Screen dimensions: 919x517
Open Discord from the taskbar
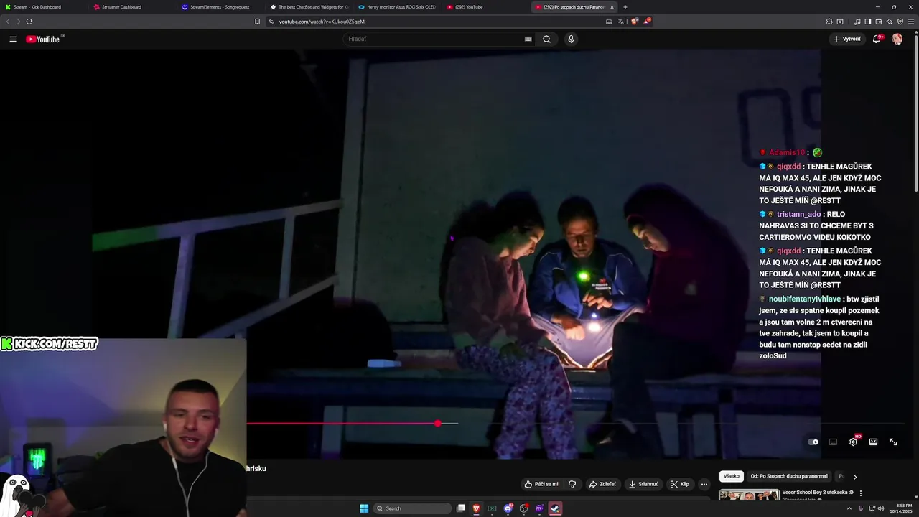(508, 508)
